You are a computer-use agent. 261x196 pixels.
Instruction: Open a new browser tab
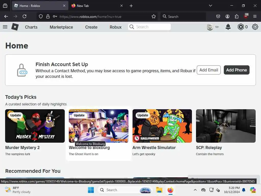point(131,6)
